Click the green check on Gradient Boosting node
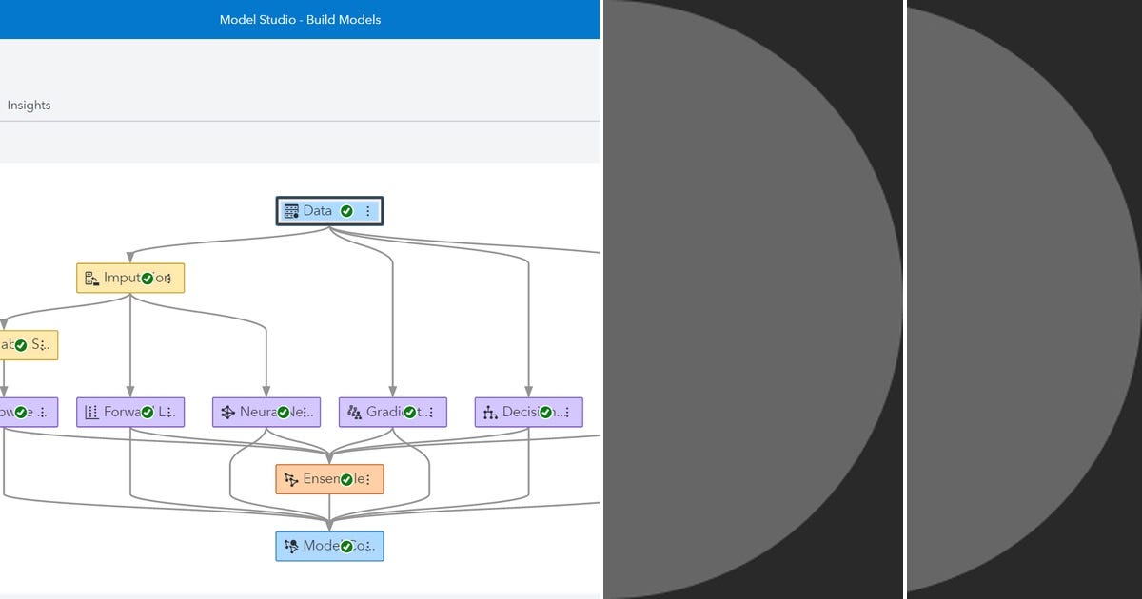The height and width of the screenshot is (599, 1142). [410, 413]
